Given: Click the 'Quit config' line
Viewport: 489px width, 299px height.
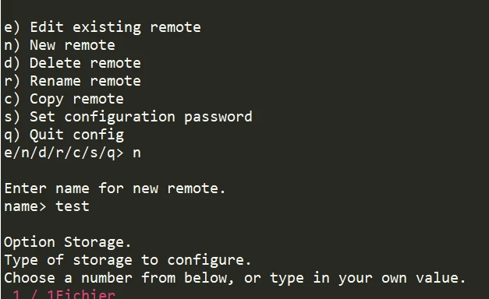Looking at the screenshot, I should pos(64,135).
